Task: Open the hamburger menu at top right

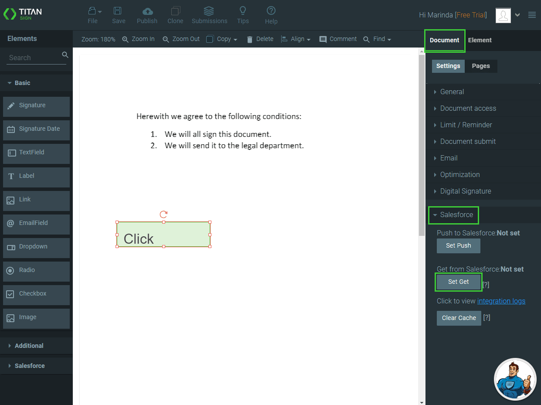Action: [532, 14]
